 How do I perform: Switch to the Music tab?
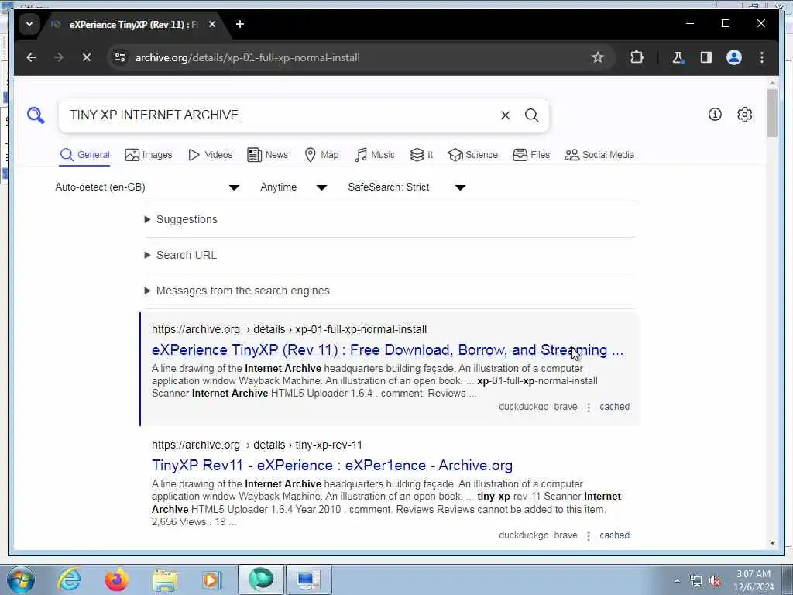click(374, 155)
